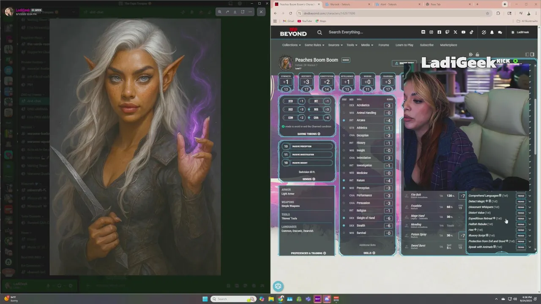This screenshot has height=304, width=541.
Task: Roll Fire Bolt +7 attack
Action: pyautogui.click(x=463, y=196)
